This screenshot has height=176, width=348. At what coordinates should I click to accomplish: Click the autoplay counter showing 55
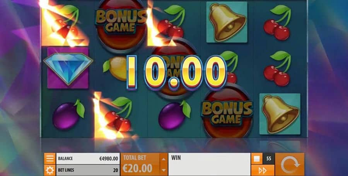click(269, 159)
